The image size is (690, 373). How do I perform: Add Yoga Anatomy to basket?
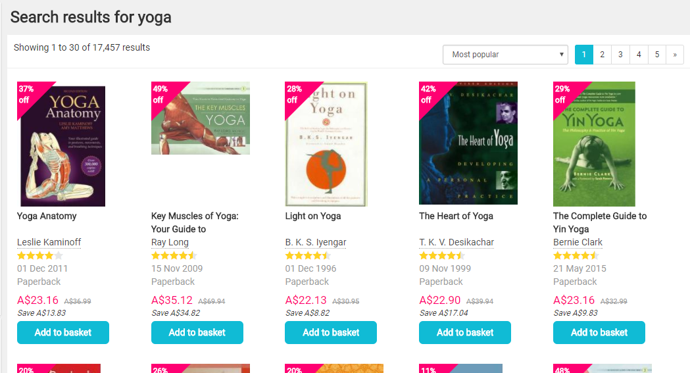click(x=63, y=332)
